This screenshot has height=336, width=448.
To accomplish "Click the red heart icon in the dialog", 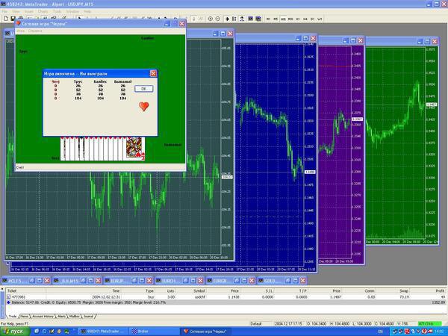I will [143, 107].
